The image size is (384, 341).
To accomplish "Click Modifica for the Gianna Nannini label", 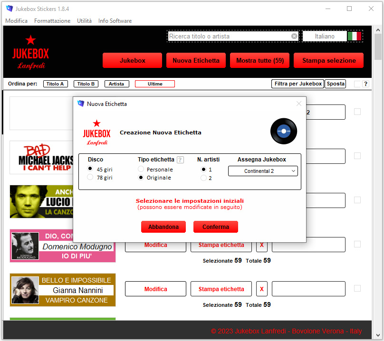I will click(155, 289).
